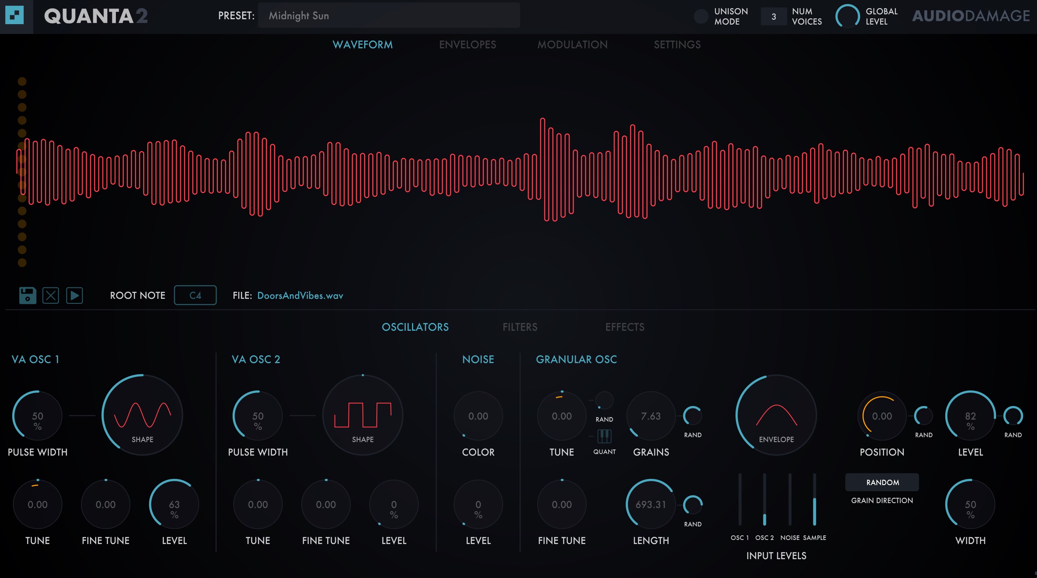Open the C4 root note selector
The height and width of the screenshot is (578, 1037).
tap(195, 295)
